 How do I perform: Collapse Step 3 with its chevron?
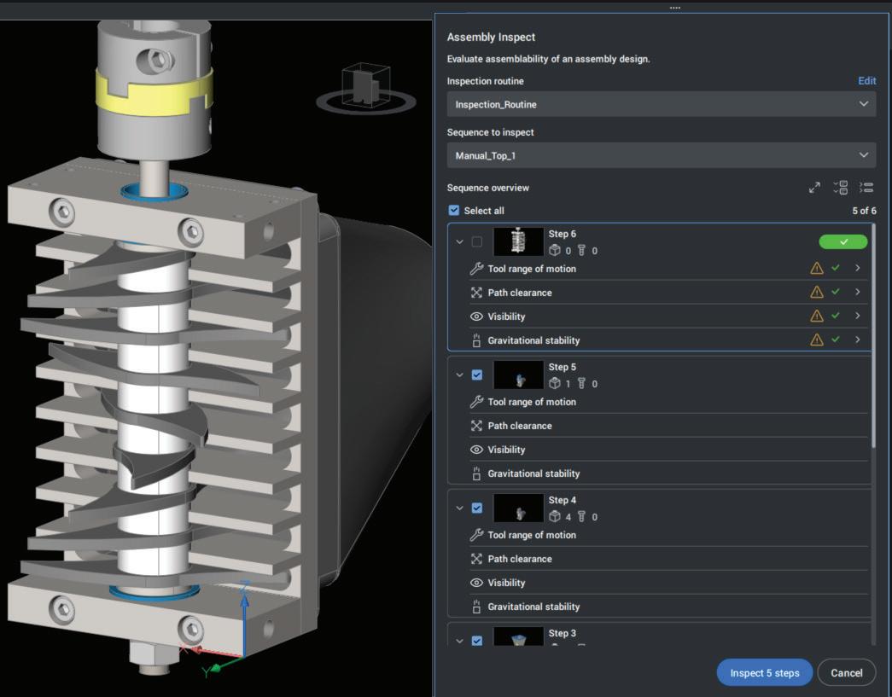click(459, 641)
